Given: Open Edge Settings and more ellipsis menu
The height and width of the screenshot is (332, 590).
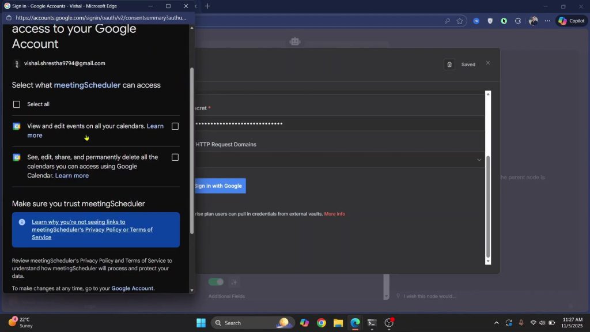Looking at the screenshot, I should 547,21.
